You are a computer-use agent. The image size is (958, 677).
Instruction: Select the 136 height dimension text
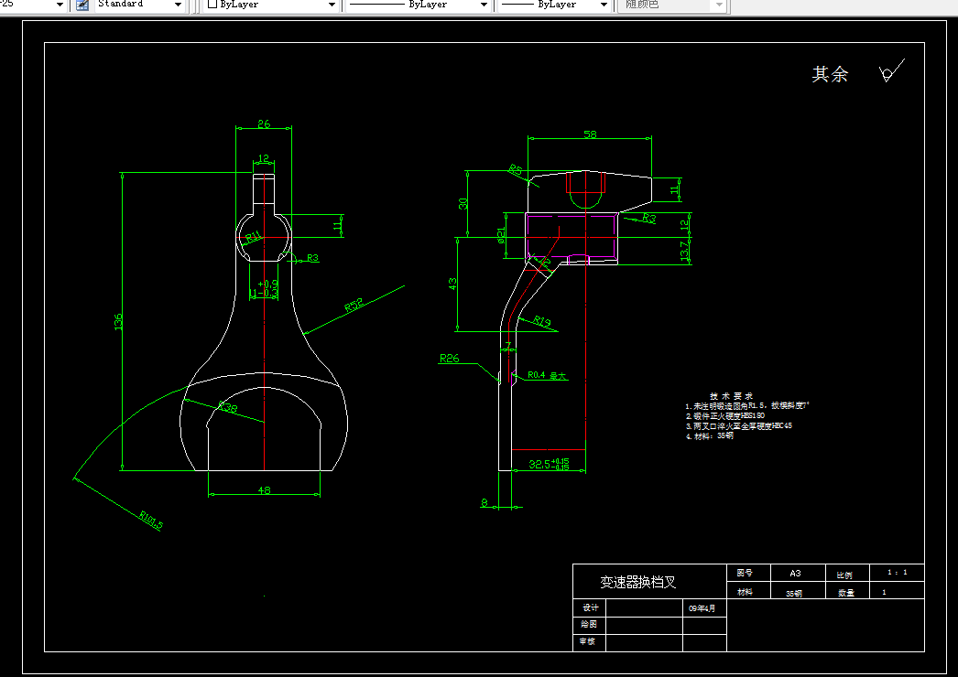point(118,322)
